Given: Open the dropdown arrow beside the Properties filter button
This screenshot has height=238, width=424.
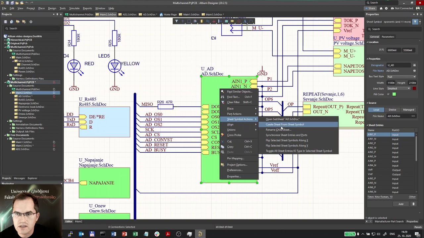Looking at the screenshot, I should (420, 22).
